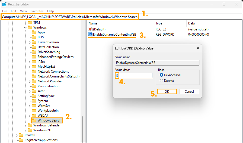Expand the WcmSvc key
This screenshot has height=143, width=243.
tap(30, 106)
